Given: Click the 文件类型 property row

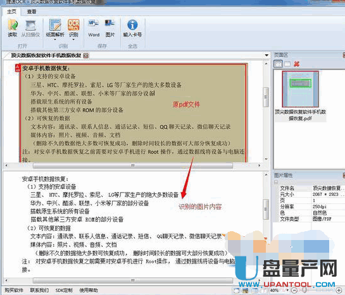Looking at the screenshot, I should (x=312, y=219).
